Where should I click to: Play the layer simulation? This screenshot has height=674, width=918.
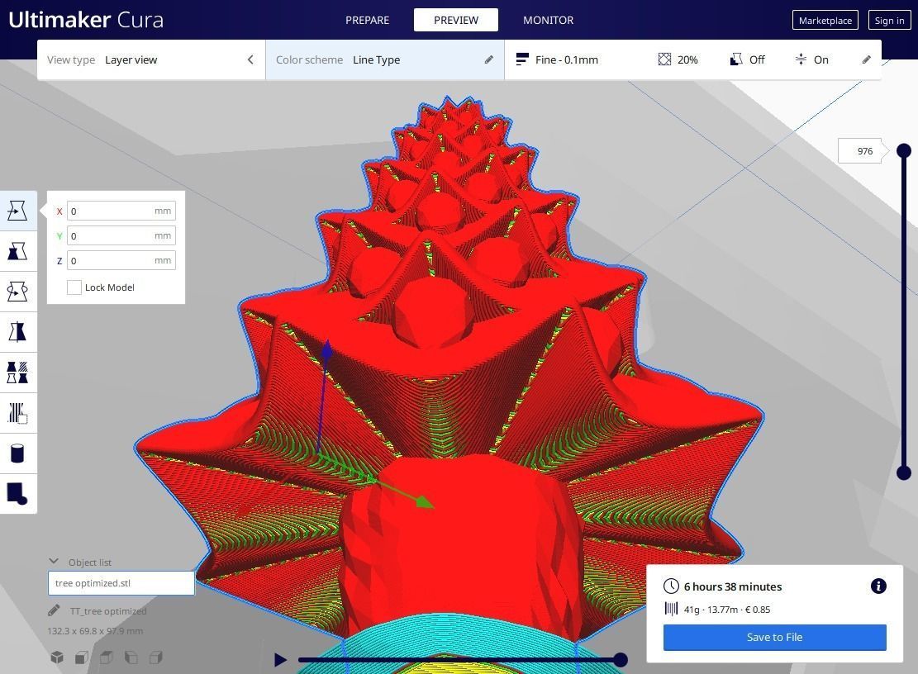(280, 660)
